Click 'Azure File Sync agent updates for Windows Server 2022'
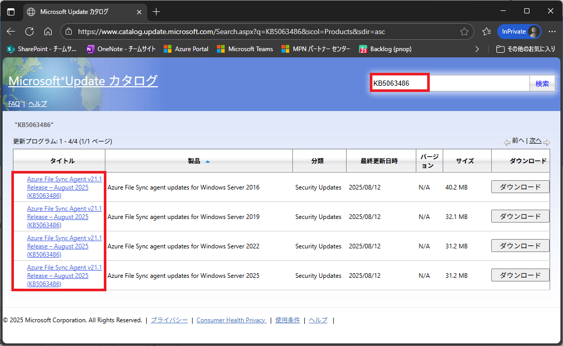This screenshot has width=563, height=346. [x=183, y=246]
